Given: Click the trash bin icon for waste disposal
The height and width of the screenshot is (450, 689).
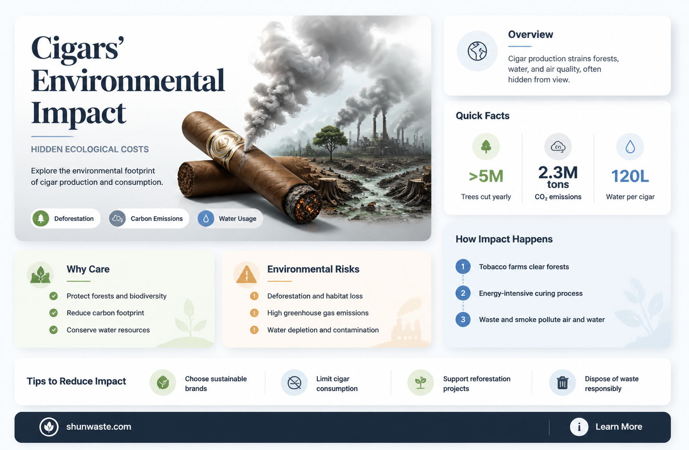Looking at the screenshot, I should click(x=562, y=382).
